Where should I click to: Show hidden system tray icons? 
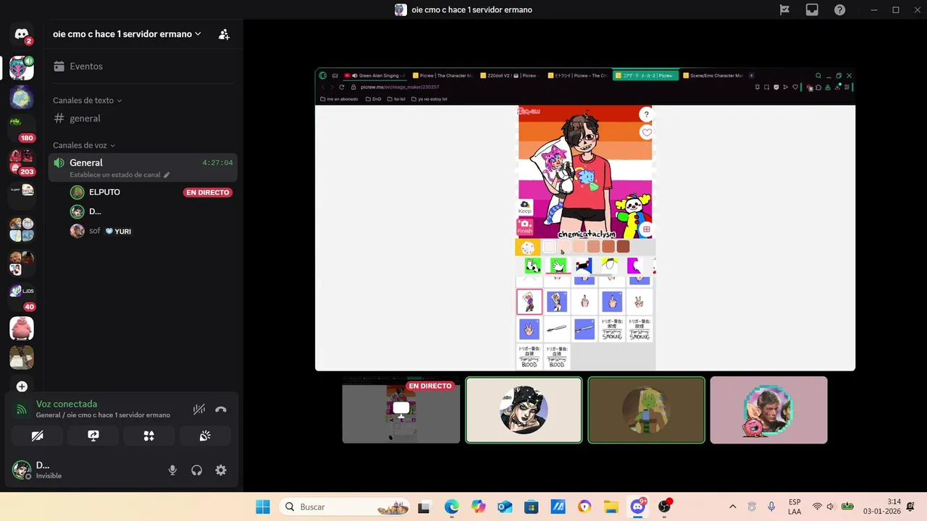pos(732,507)
